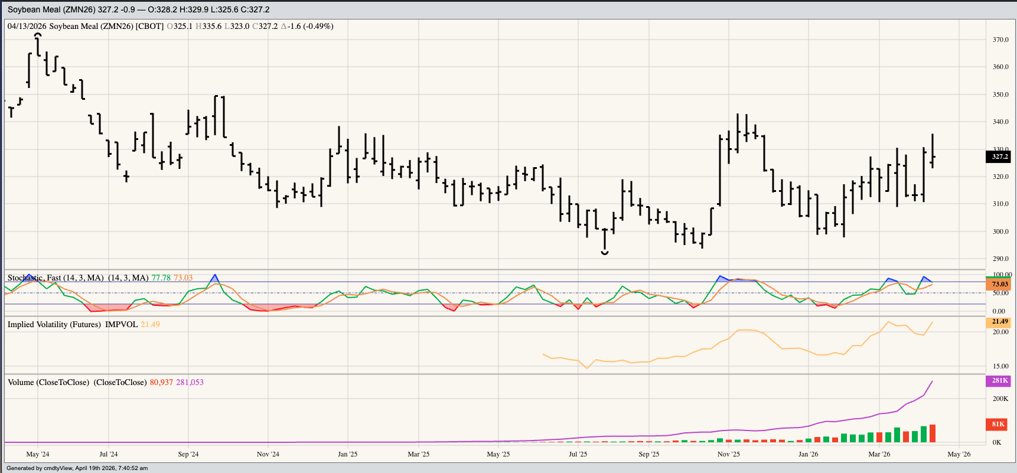Click the red 81K volume badge
This screenshot has width=1017, height=473.
tap(998, 424)
